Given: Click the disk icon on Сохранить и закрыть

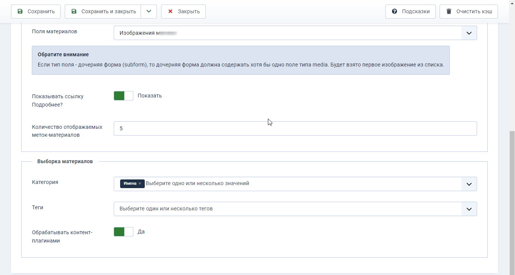Looking at the screenshot, I should tap(74, 11).
